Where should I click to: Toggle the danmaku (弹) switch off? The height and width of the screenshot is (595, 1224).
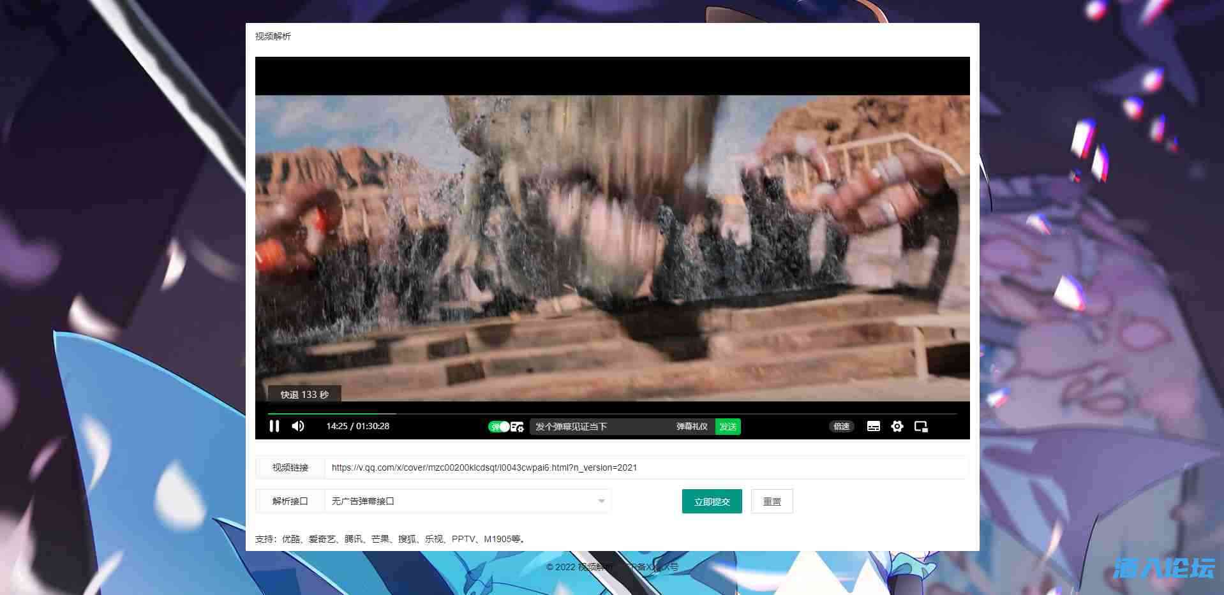tap(499, 427)
